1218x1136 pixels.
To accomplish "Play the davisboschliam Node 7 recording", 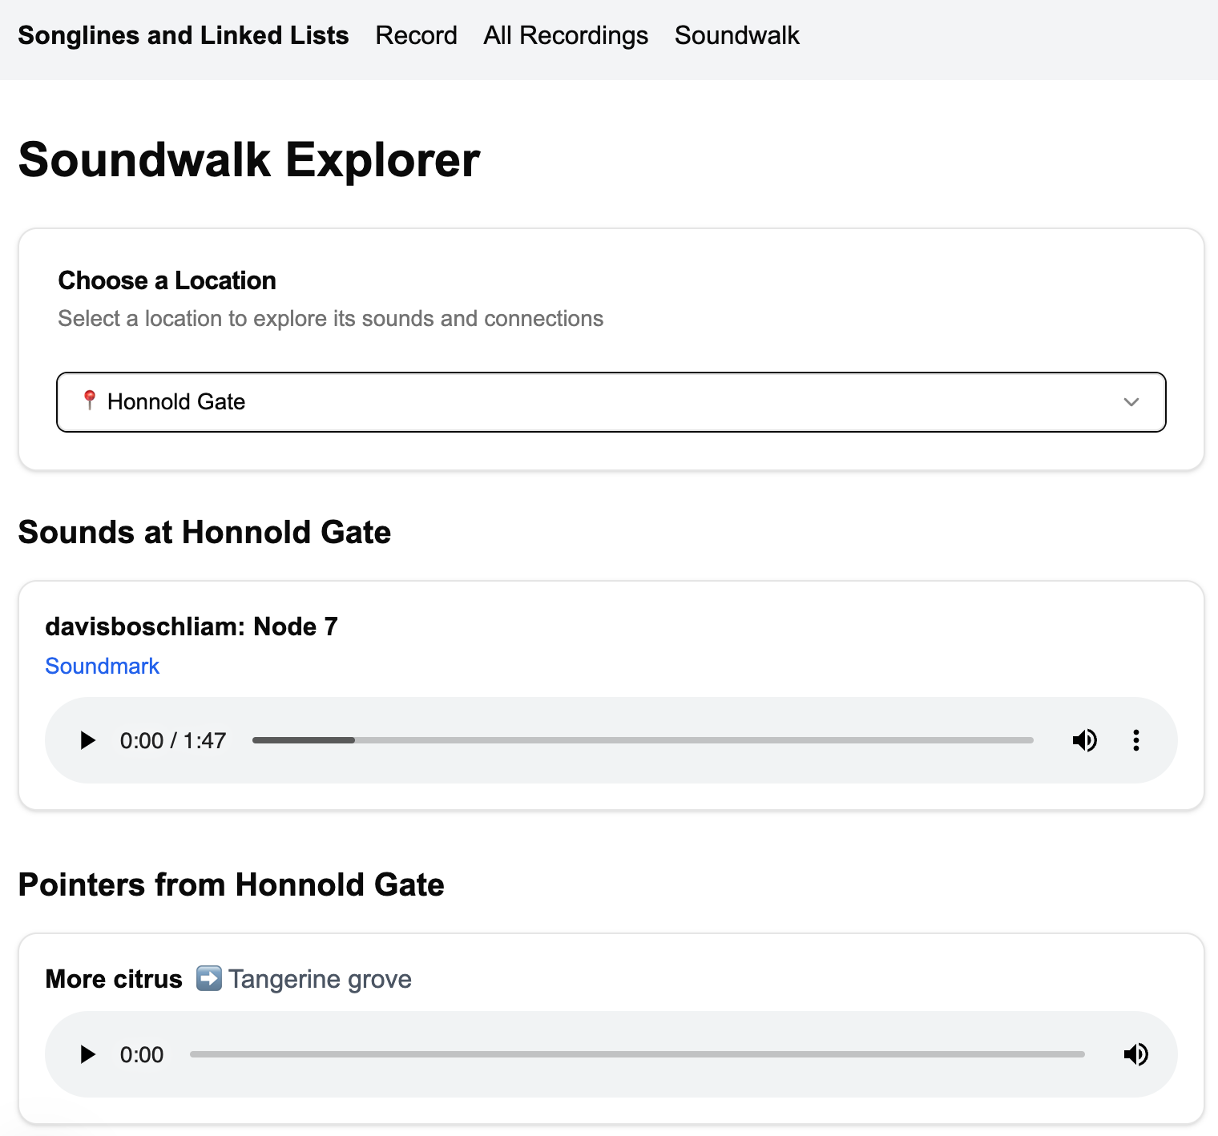I will [88, 740].
